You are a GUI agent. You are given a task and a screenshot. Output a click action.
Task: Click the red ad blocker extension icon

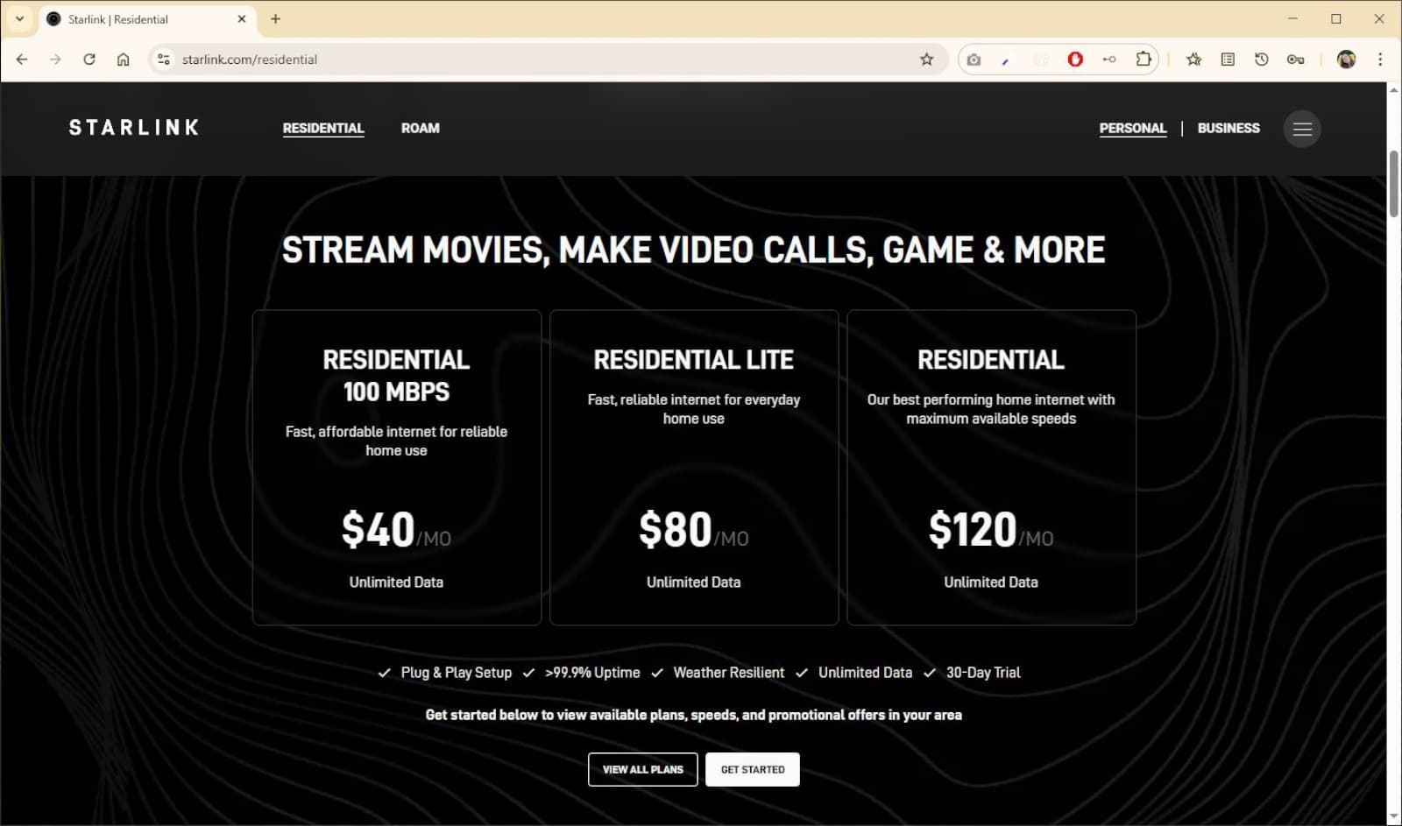coord(1075,60)
